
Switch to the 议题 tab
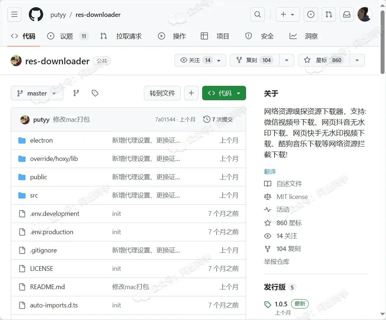(x=68, y=36)
